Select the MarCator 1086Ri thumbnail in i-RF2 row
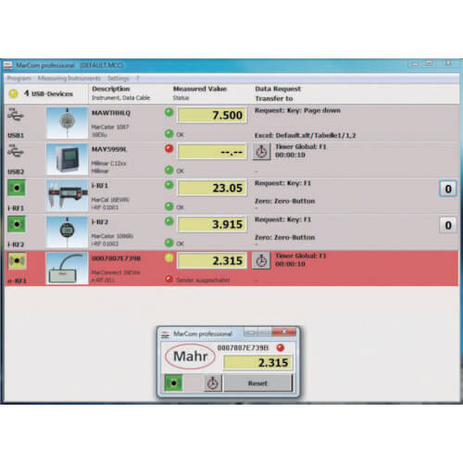The image size is (463, 463). coord(67,232)
